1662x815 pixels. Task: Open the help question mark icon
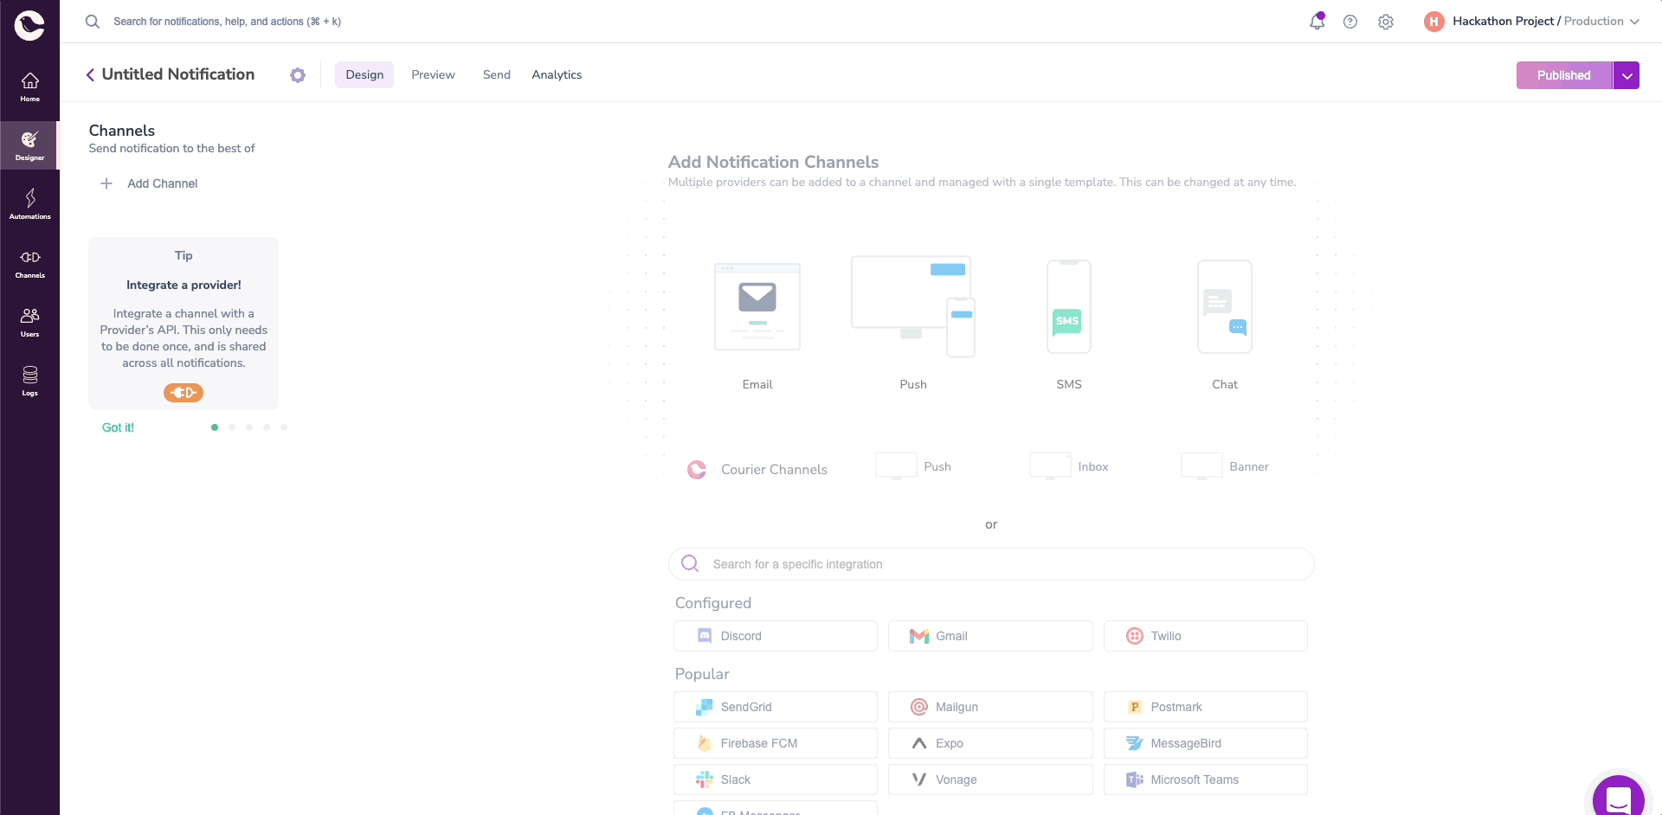(x=1350, y=22)
